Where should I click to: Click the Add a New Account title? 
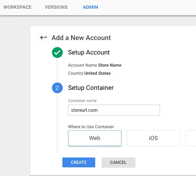pyautogui.click(x=81, y=38)
